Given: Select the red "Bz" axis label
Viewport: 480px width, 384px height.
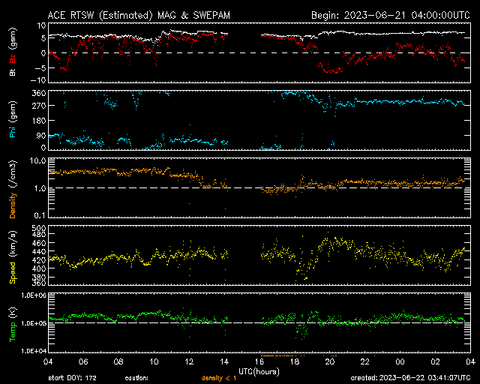Looking at the screenshot, I should click(x=13, y=59).
